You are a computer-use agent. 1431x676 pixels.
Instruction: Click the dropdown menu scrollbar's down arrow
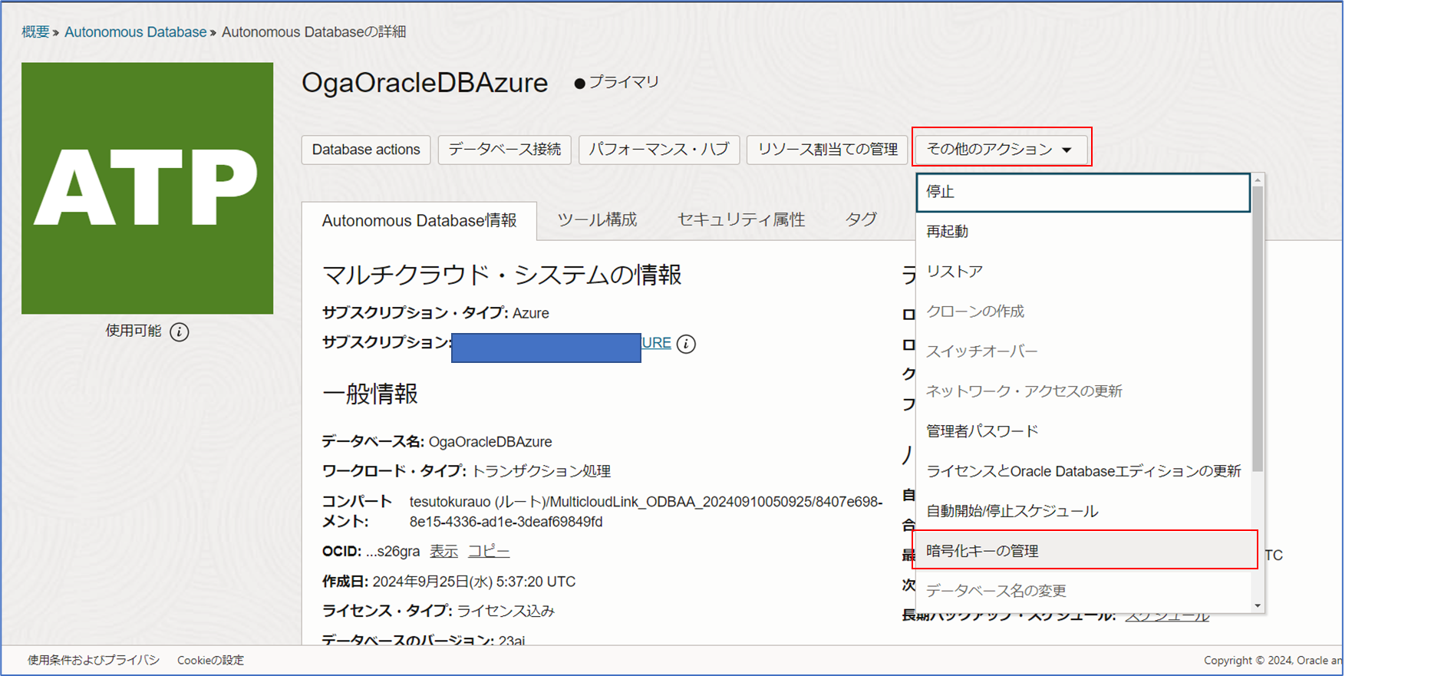pyautogui.click(x=1257, y=605)
